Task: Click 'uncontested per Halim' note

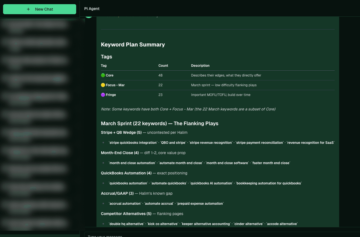Action: coord(167,132)
